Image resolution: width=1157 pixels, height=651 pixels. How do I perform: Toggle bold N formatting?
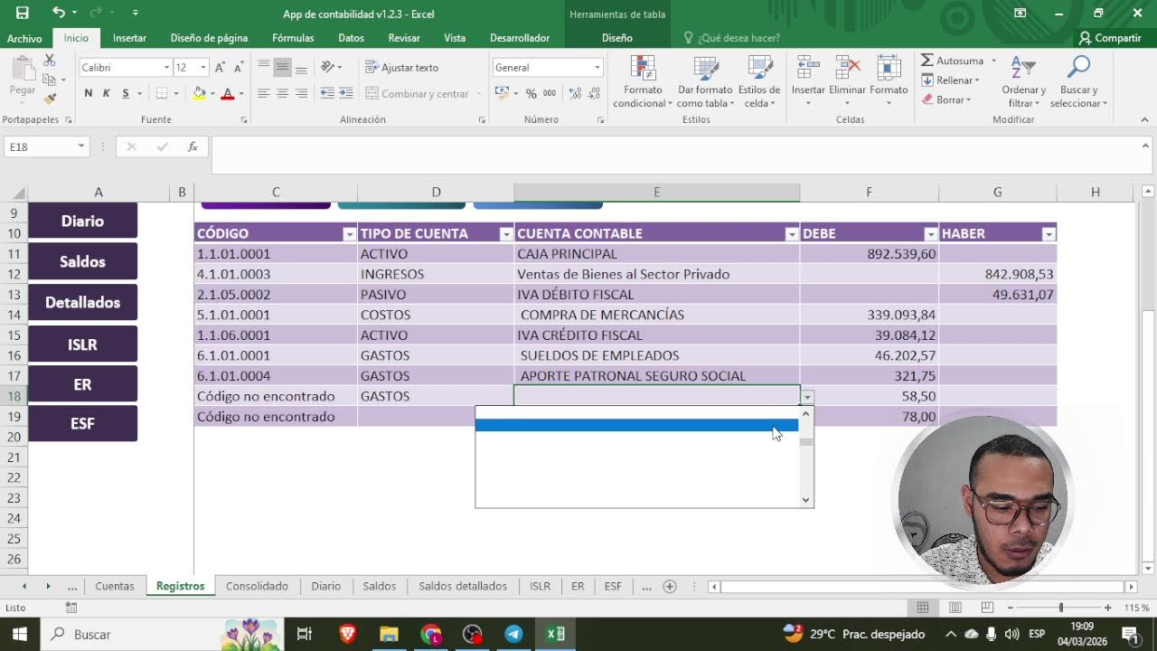(x=88, y=93)
